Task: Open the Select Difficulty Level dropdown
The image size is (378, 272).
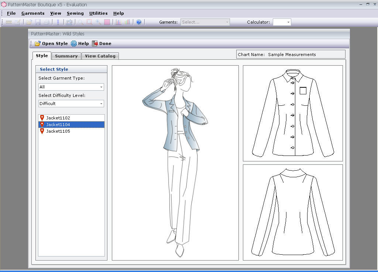Action: pos(71,104)
